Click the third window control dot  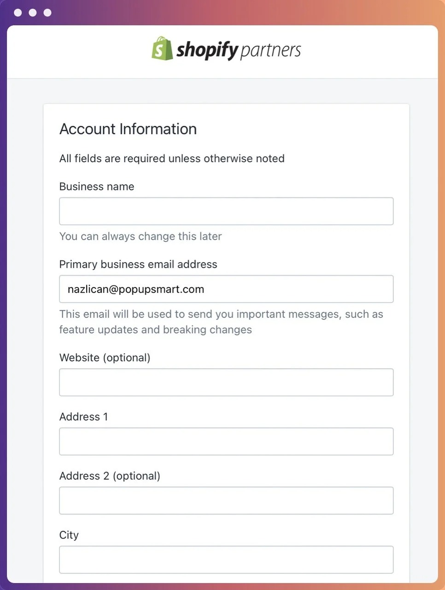pyautogui.click(x=47, y=12)
